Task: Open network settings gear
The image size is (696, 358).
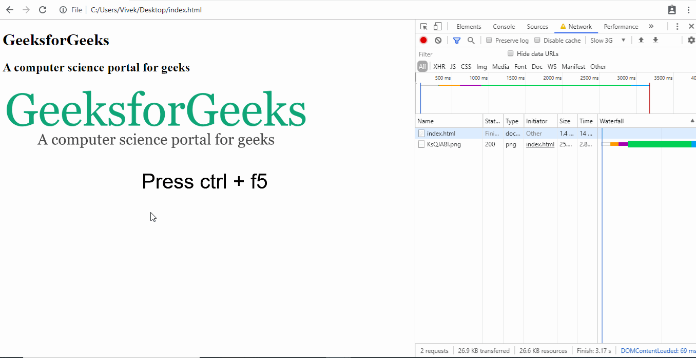Action: (691, 40)
